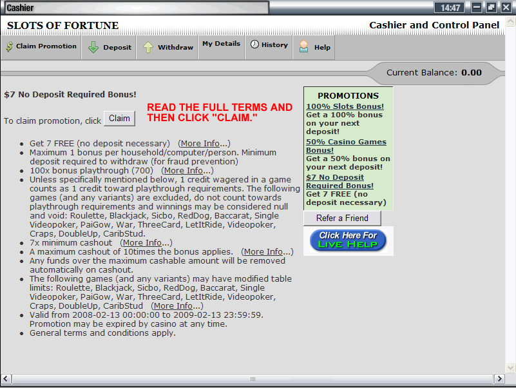Click the Current Balance display
Viewport: 516px width, 388px height.
pyautogui.click(x=434, y=73)
